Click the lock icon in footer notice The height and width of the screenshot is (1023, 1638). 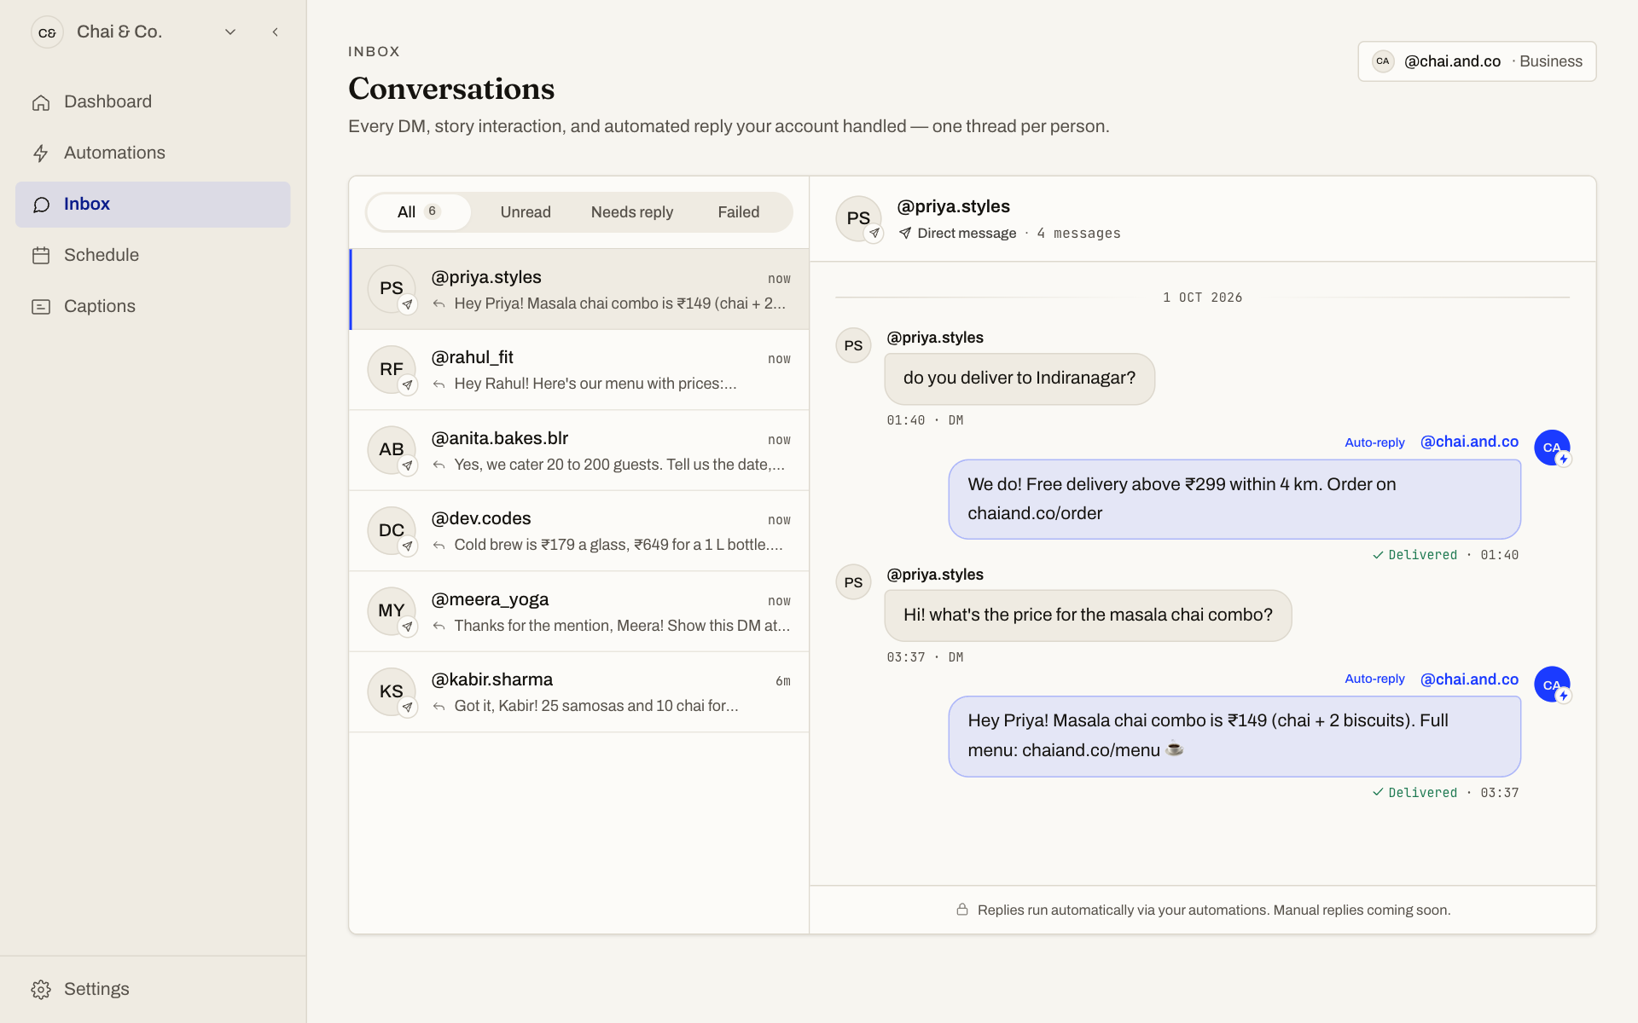[x=961, y=910]
